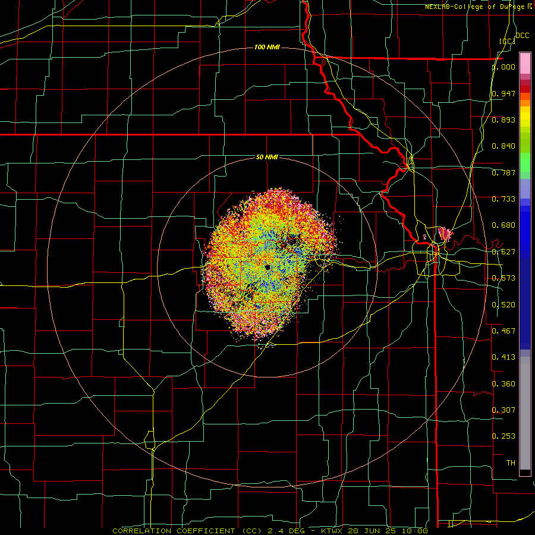This screenshot has width=535, height=535.
Task: Select the 0.413 scale value
Action: coord(503,357)
